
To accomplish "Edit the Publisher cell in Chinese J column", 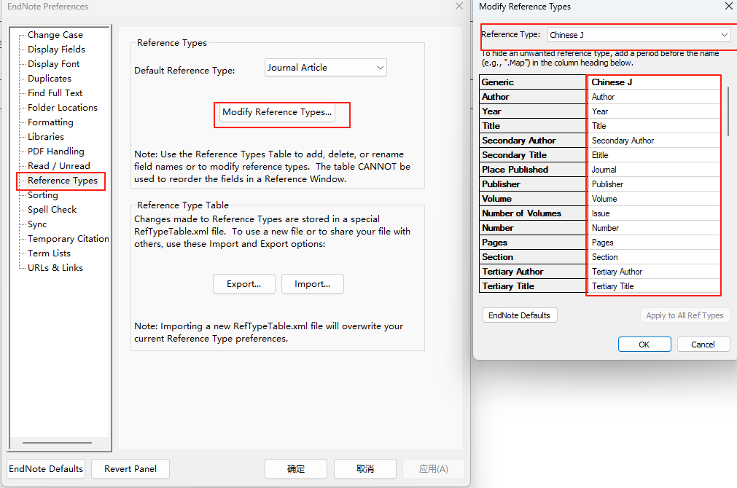I will click(x=655, y=184).
